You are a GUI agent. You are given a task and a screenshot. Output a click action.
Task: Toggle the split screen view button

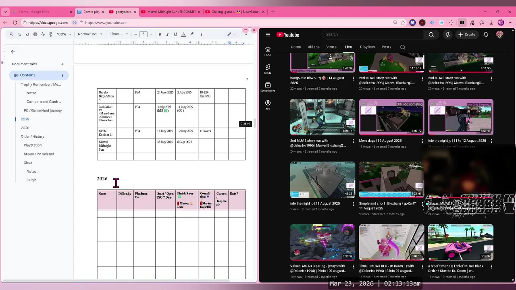tap(462, 23)
